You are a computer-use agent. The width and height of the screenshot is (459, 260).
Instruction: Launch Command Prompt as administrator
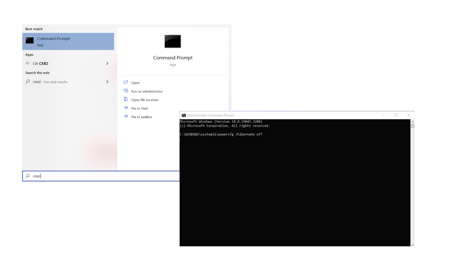click(147, 91)
